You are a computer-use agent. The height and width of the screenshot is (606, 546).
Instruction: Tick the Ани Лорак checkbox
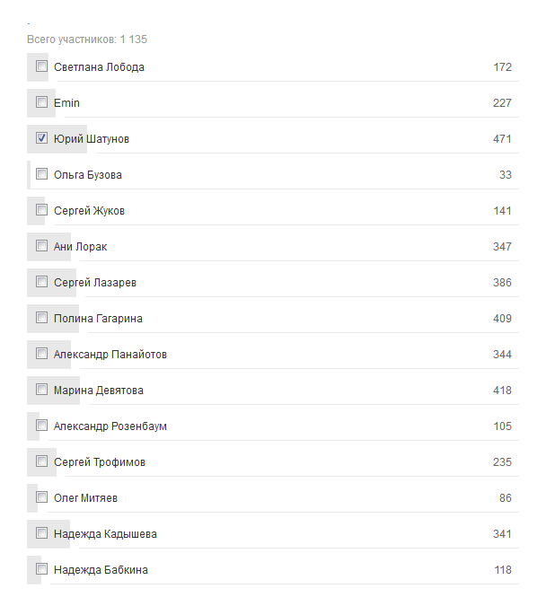(x=41, y=246)
